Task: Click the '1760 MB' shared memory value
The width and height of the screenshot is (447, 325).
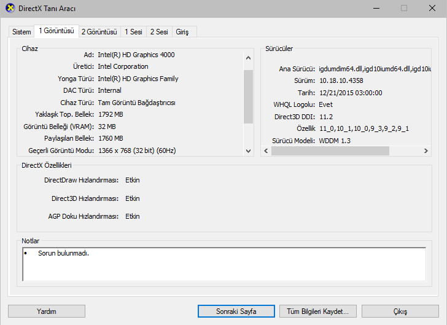Action: (111, 138)
